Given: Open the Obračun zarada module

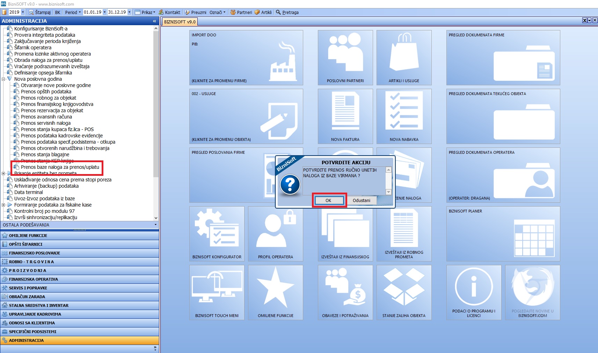Looking at the screenshot, I should click(80, 297).
